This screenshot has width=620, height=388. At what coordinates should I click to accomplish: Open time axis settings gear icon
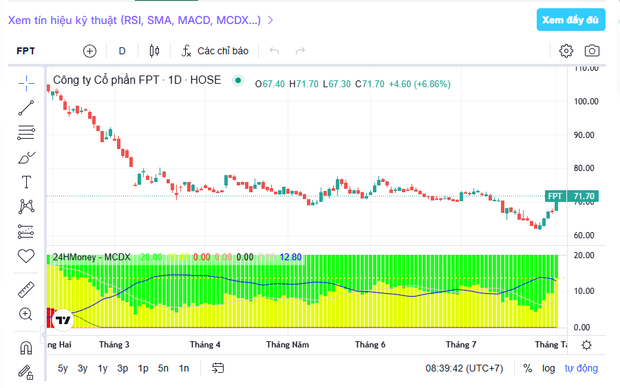(587, 345)
